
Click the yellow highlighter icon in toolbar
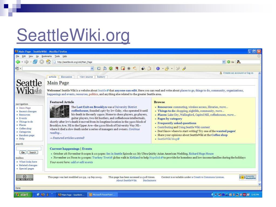pos(184,68)
